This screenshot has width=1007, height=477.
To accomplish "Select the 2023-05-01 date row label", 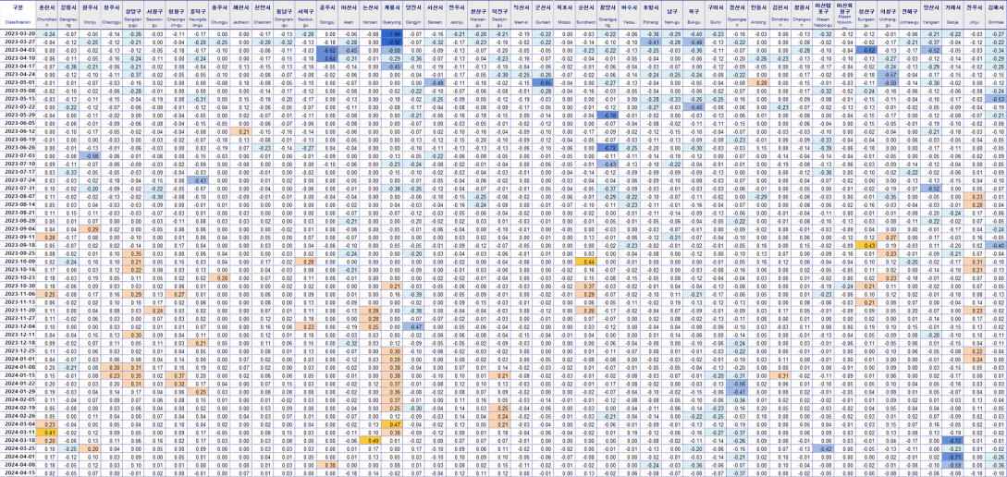I will 18,82.
